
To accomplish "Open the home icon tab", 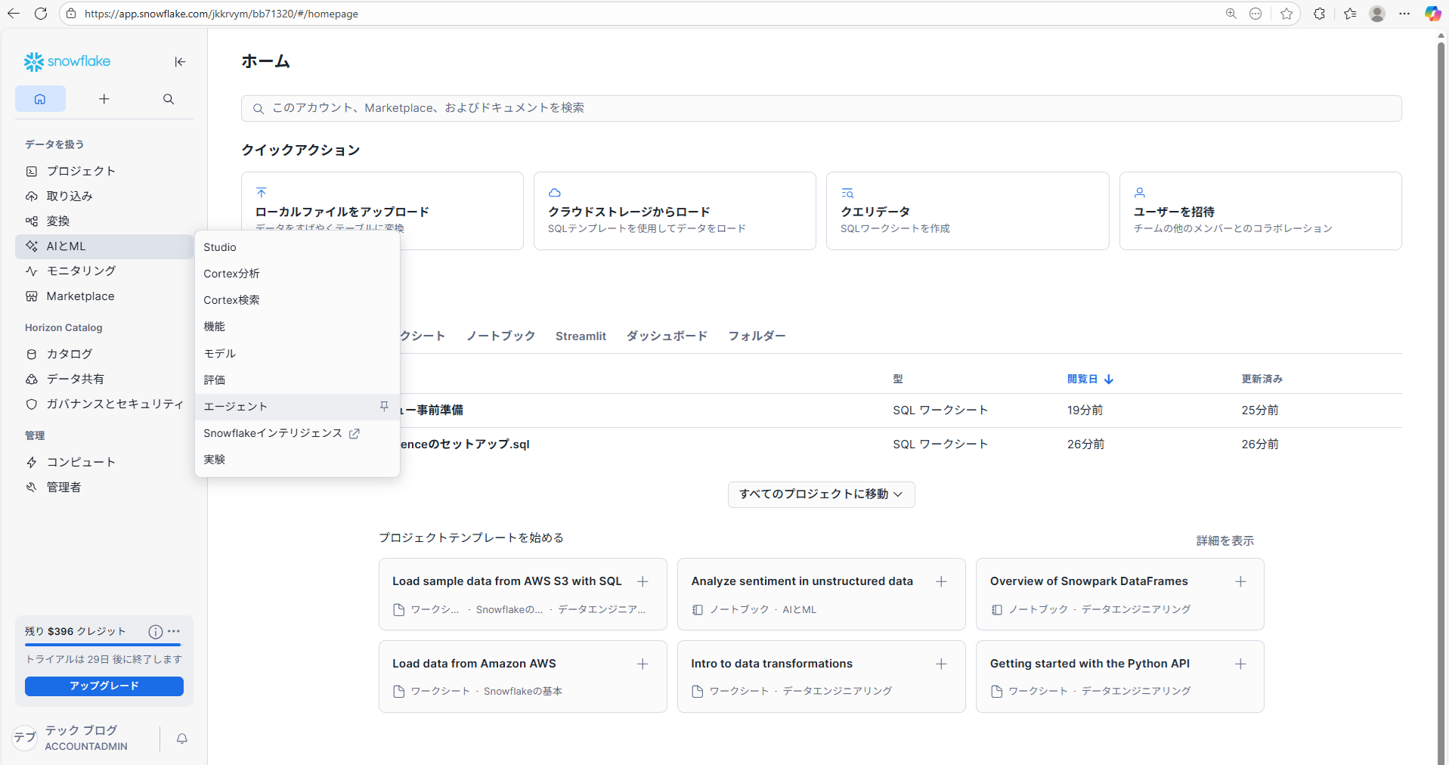I will [40, 99].
